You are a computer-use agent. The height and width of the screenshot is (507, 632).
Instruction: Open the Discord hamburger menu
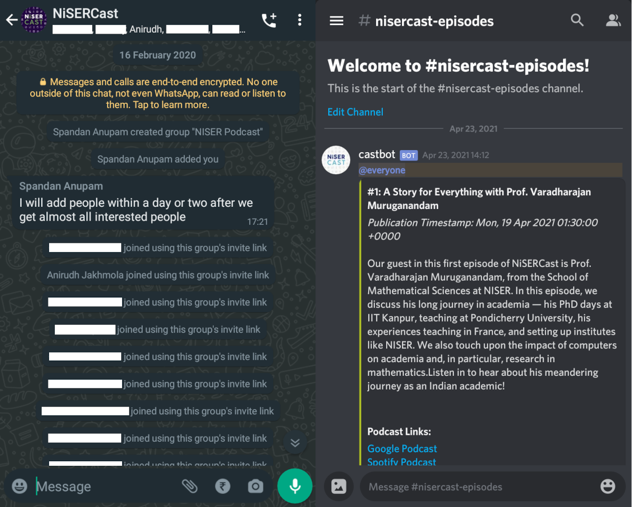[x=337, y=21]
